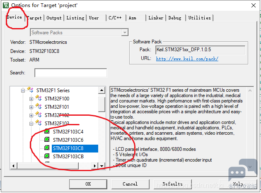Click the device tree horizontal scrollbar thumb
The height and width of the screenshot is (193, 261).
[48, 166]
